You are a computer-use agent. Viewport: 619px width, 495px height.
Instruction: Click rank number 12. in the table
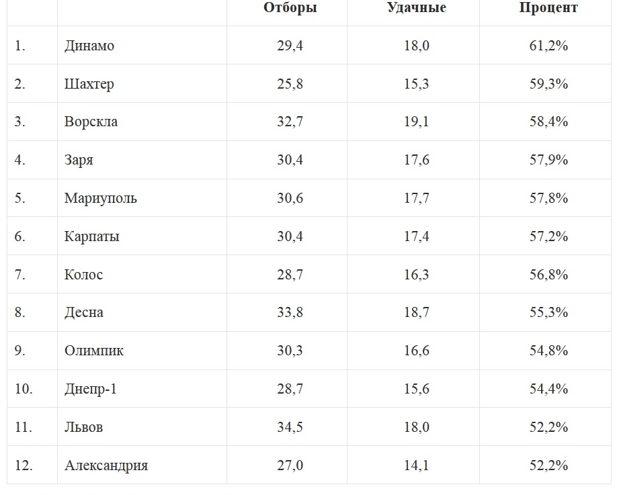24,465
